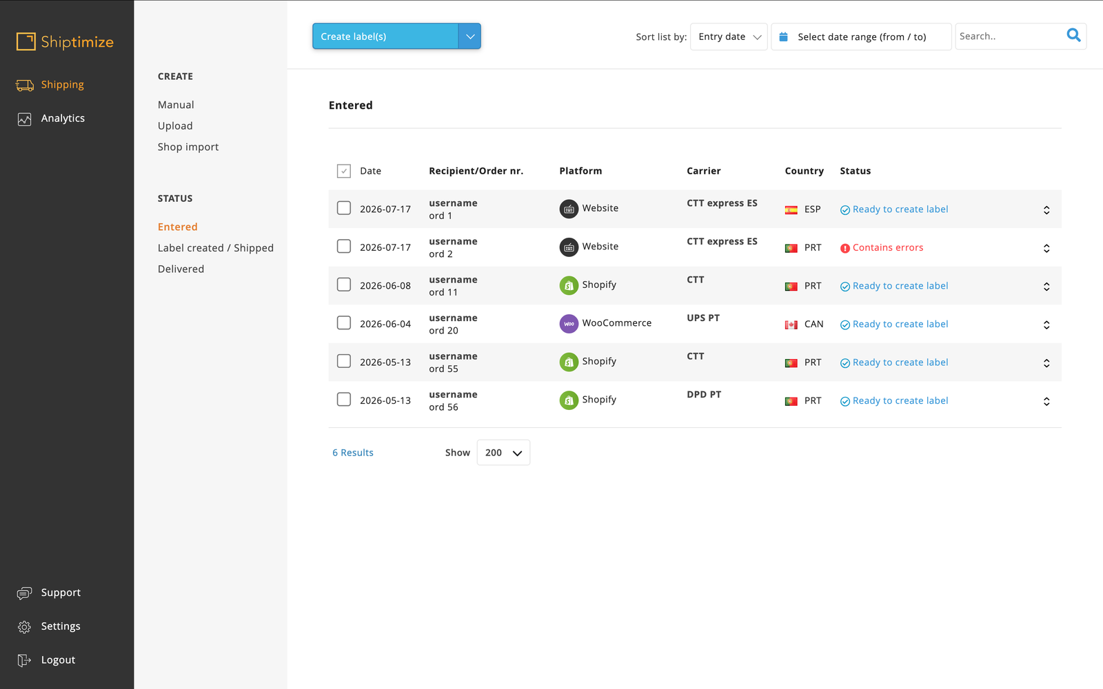Click WooCommerce icon for ord 20

[569, 323]
